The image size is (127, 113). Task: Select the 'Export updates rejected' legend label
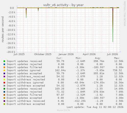[x=24, y=92]
